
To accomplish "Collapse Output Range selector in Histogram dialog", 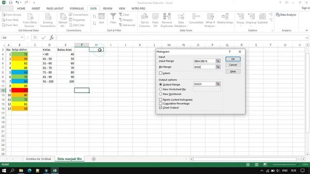I will click(218, 84).
